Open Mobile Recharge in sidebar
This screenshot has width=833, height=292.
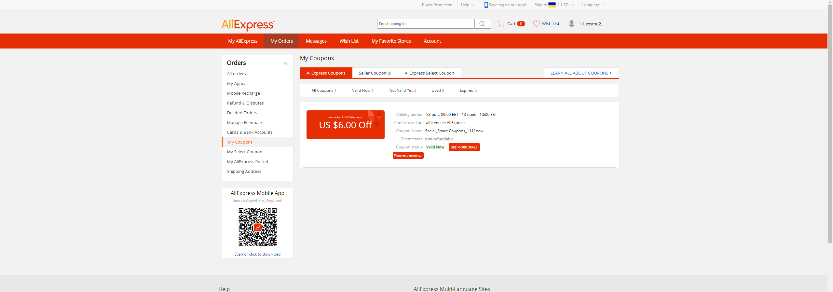coord(243,93)
